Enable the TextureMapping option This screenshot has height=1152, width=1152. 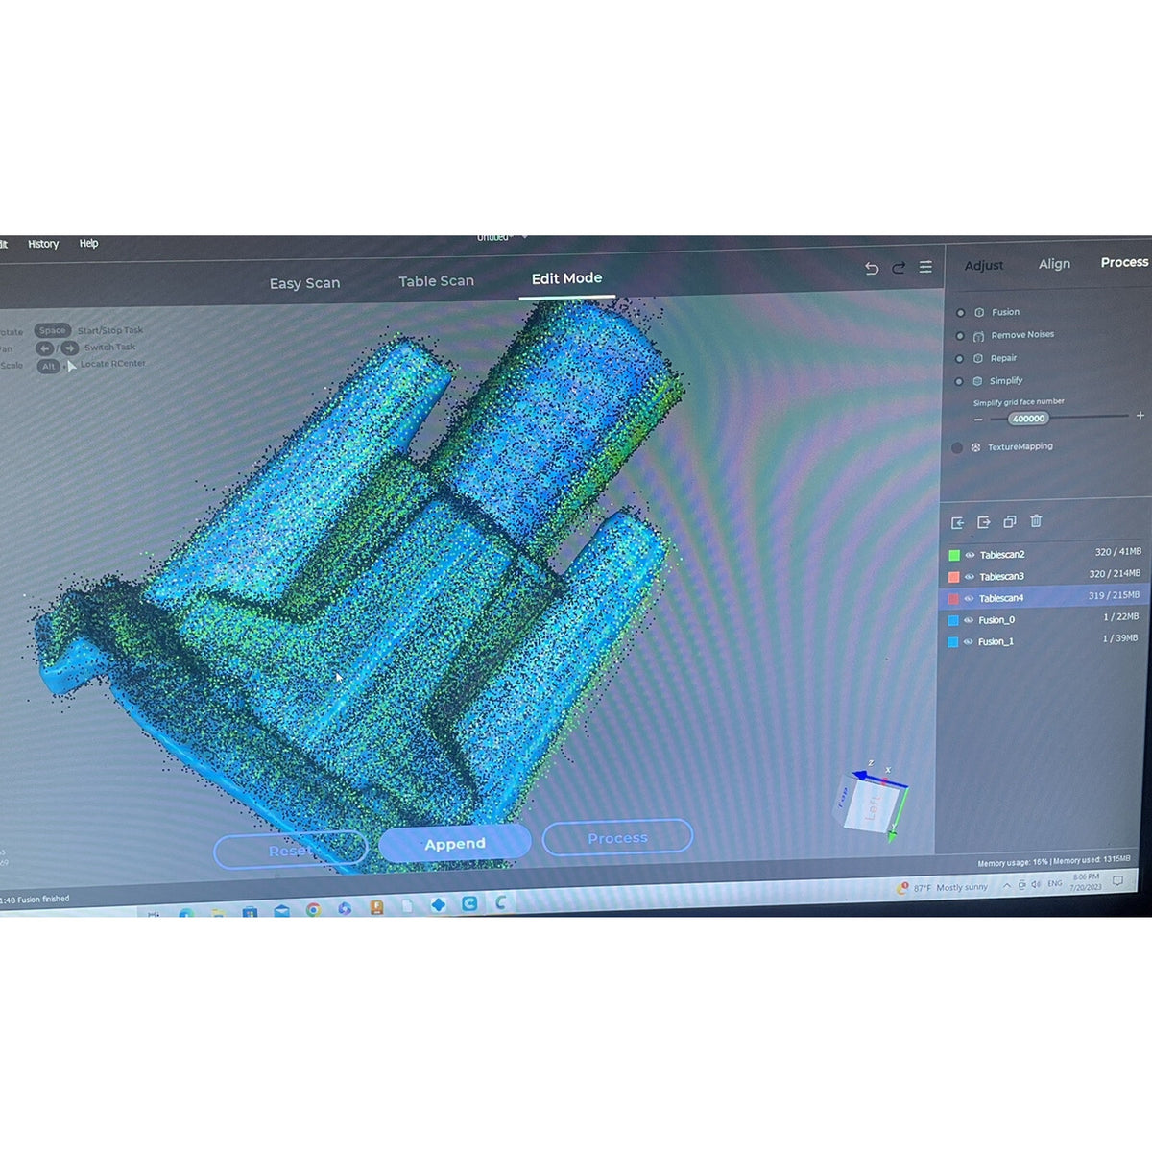957,447
